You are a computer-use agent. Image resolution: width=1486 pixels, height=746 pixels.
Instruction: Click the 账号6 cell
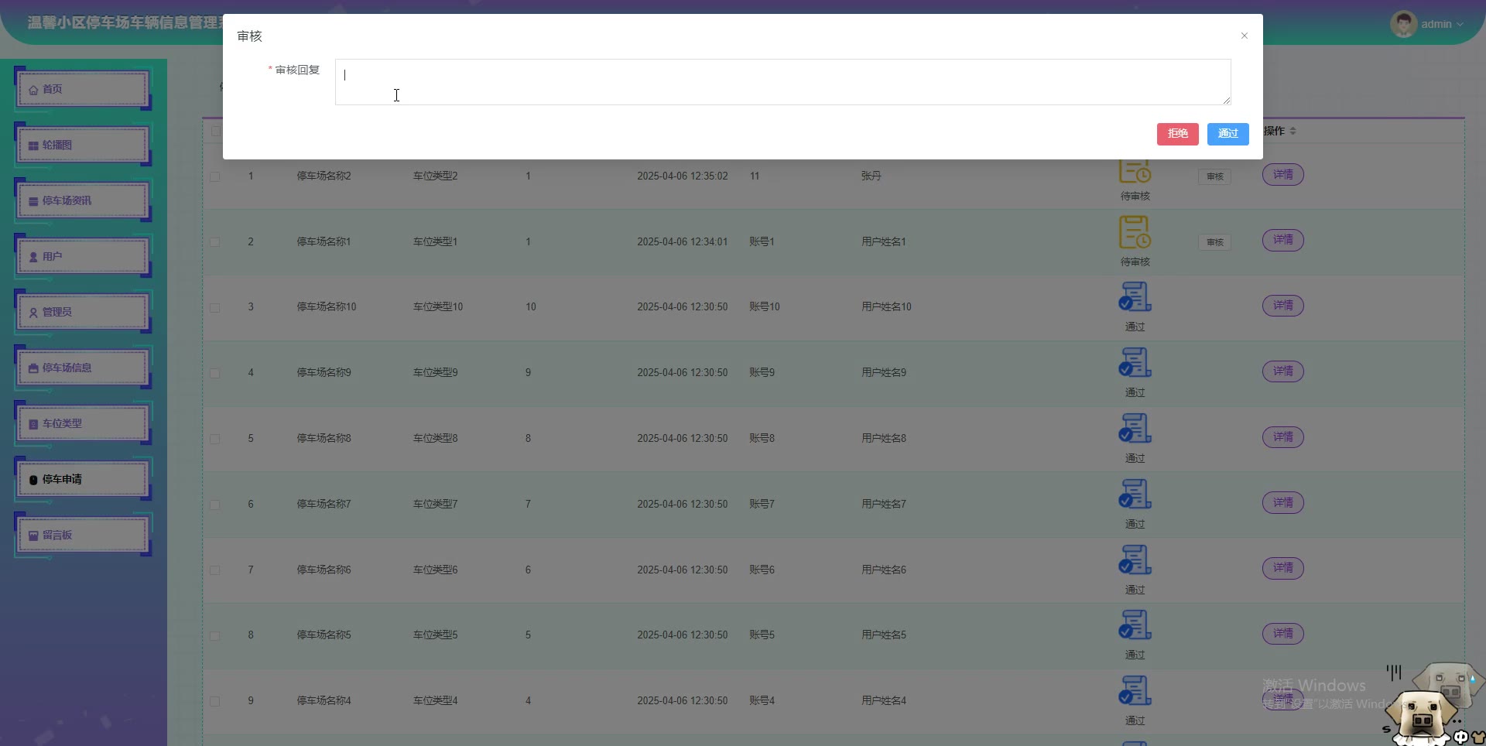click(x=762, y=570)
